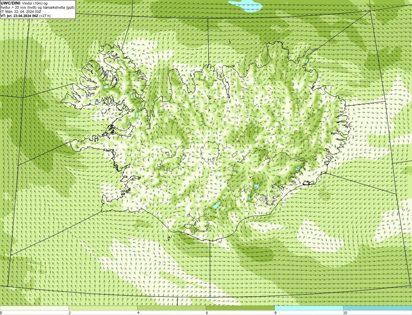Screen dimensions: 412x315
Task: Click the "IT: Mán. 22. 04. 2024 03Z" line
Action: [21, 12]
